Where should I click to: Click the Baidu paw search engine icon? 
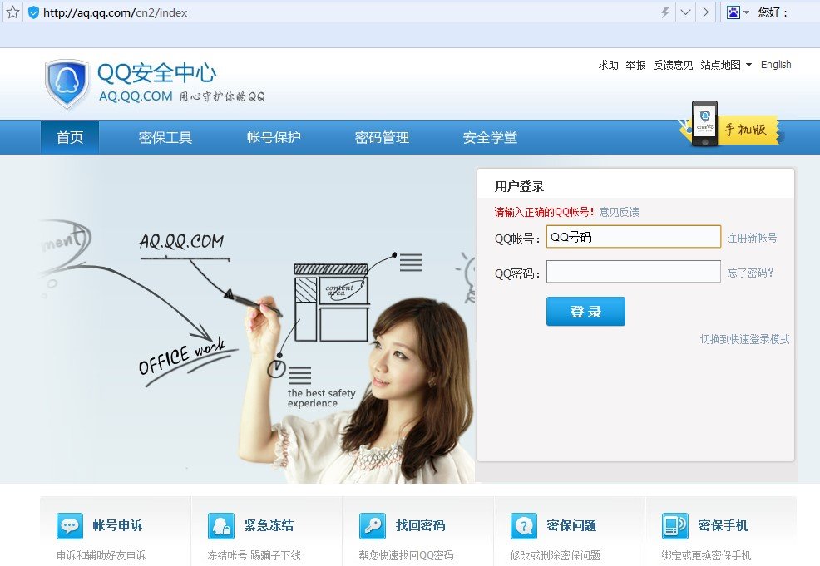click(733, 12)
